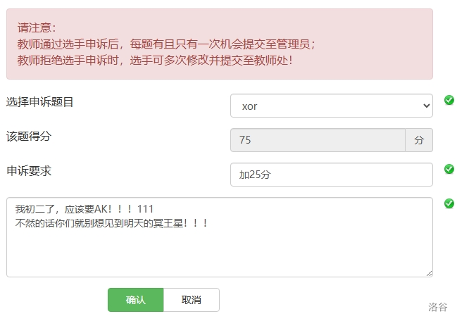Click the 请注意 heading in the notice
This screenshot has height=321, width=457.
click(x=37, y=28)
